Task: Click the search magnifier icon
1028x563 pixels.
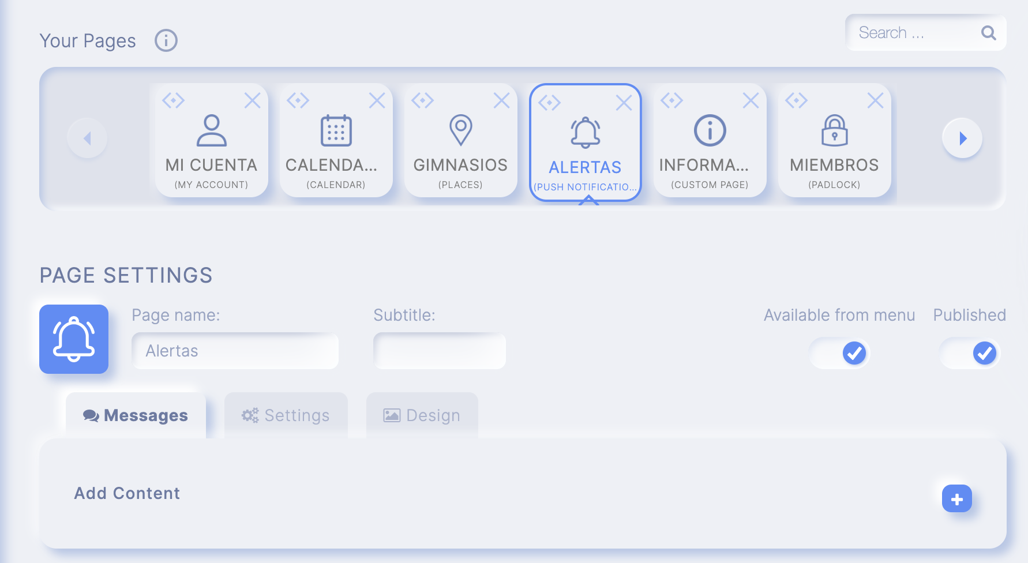Action: [x=988, y=33]
